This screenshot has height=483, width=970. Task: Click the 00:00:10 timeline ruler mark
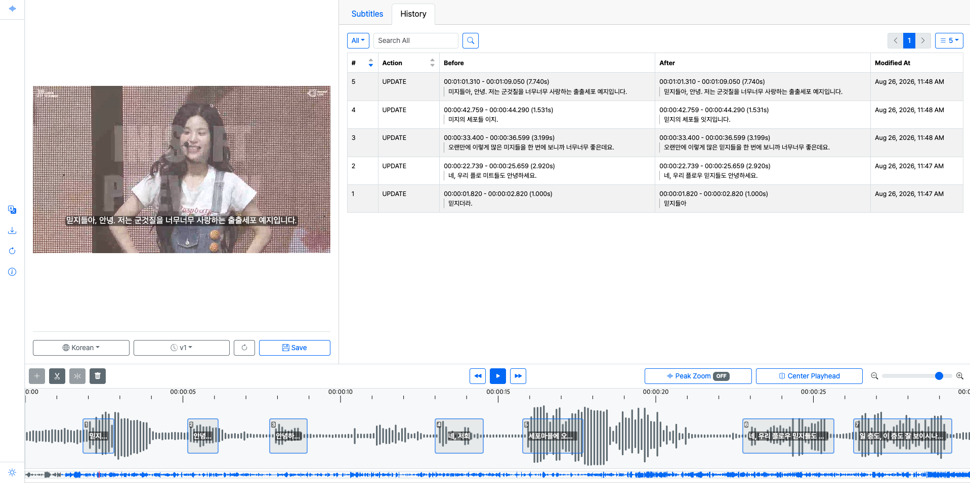(341, 392)
